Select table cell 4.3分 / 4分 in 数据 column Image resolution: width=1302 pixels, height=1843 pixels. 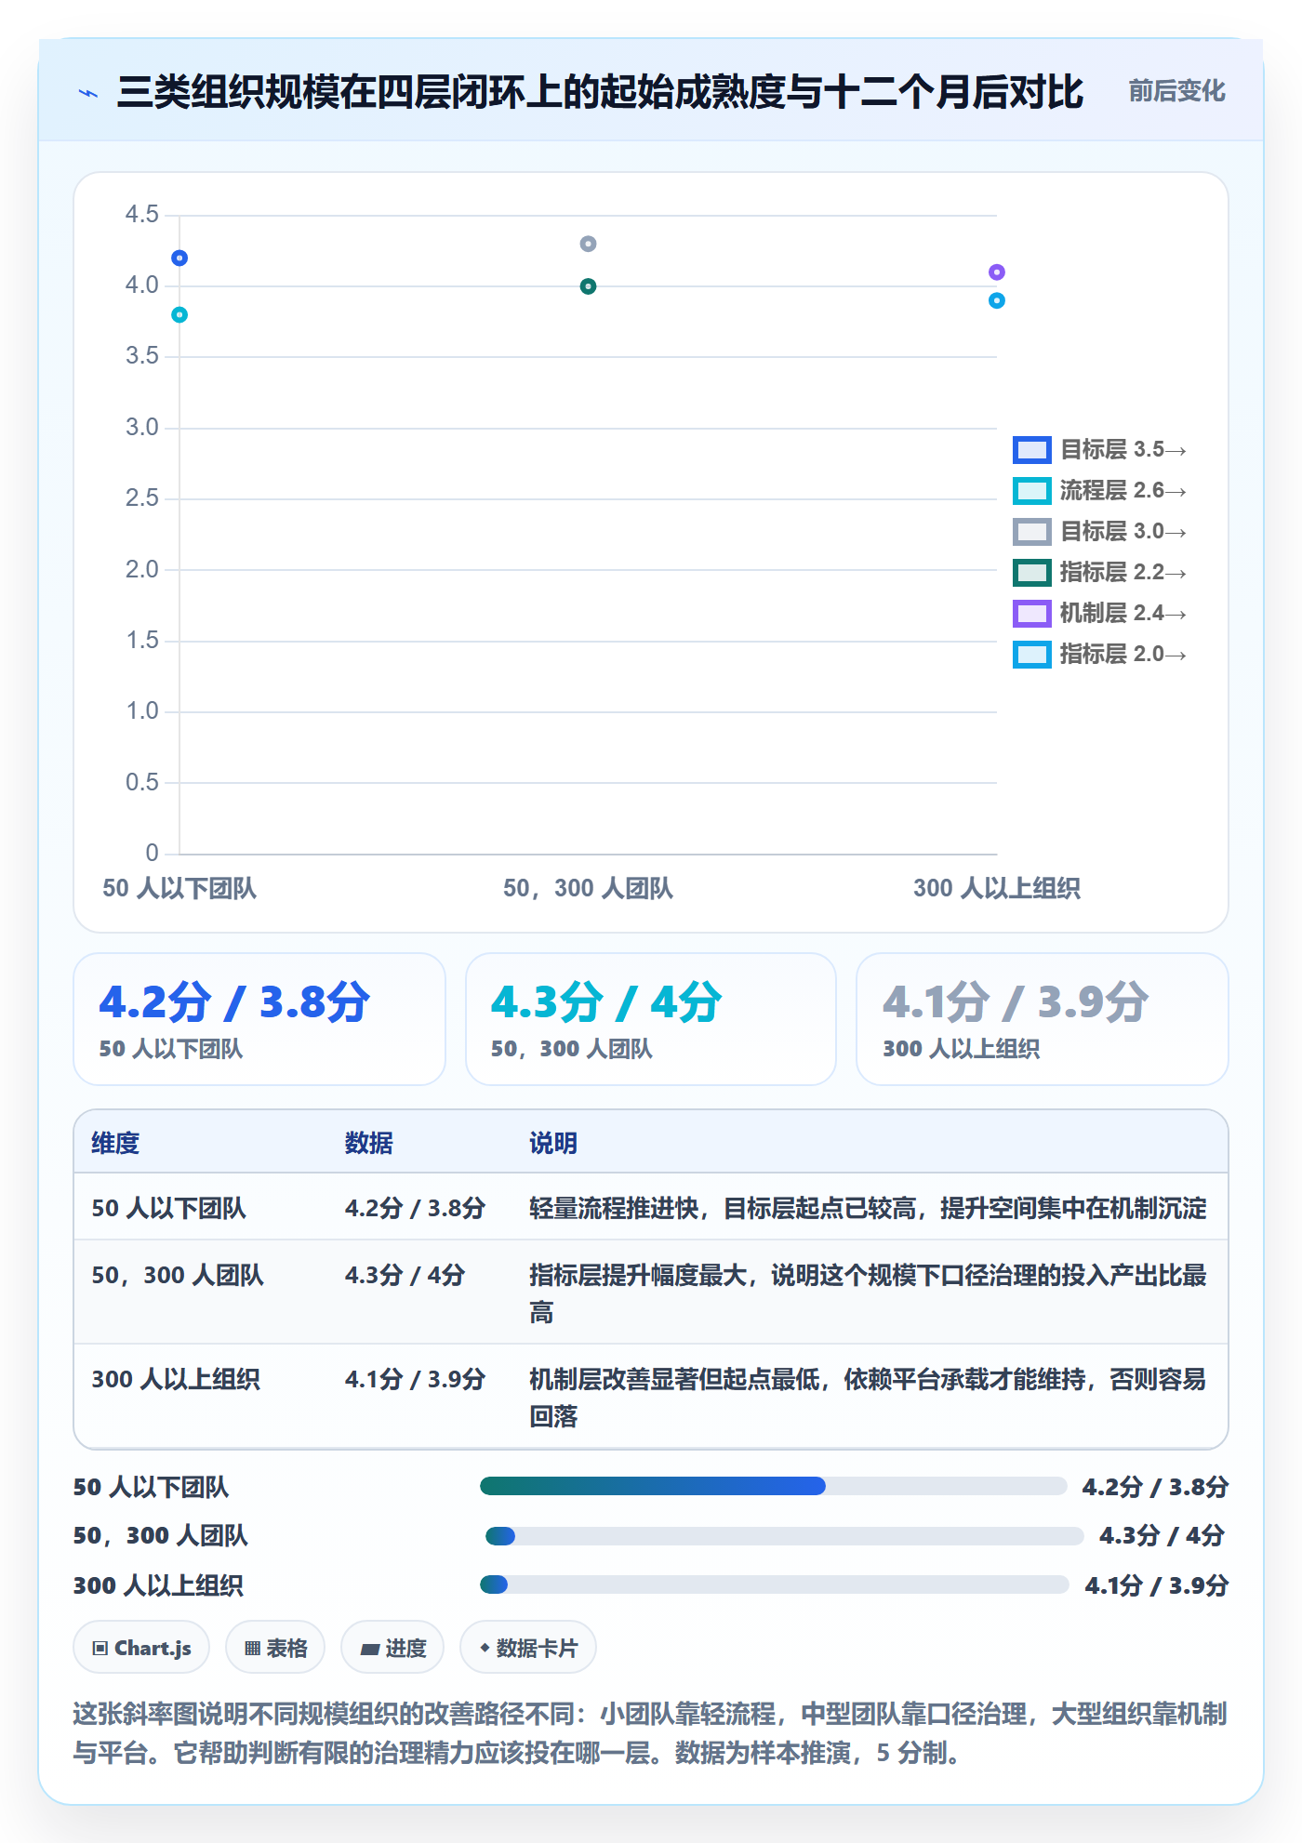tap(405, 1275)
